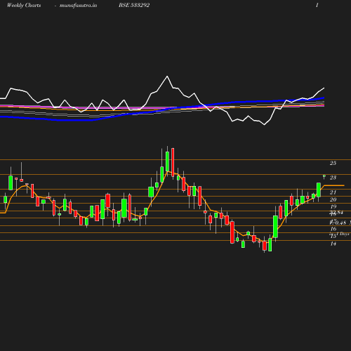Click the price axis label "21"
Image resolution: width=351 pixels, height=351 pixels.
[x=333, y=192]
